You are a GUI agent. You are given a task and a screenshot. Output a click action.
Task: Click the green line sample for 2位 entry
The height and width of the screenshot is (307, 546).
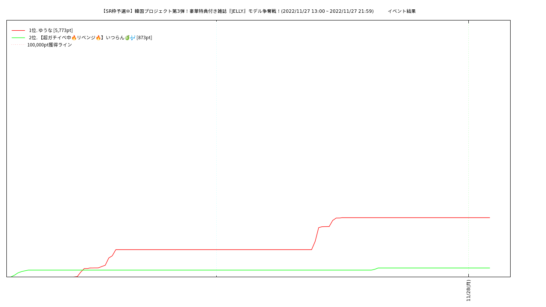[18, 38]
